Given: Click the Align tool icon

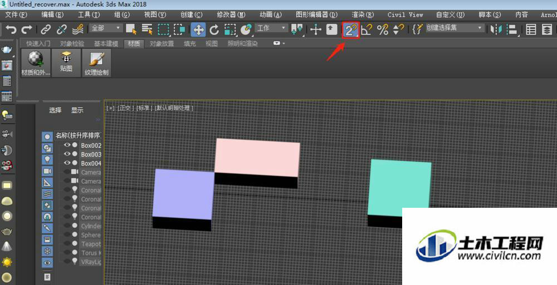Looking at the screenshot, I should (512, 30).
